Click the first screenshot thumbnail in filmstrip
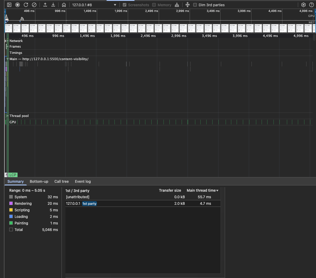 8,28
